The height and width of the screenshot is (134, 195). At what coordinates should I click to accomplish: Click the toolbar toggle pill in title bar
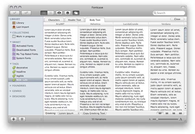point(183,7)
